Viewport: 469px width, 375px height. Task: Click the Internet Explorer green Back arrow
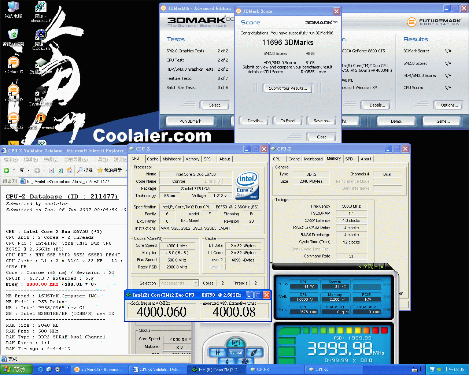click(6, 170)
